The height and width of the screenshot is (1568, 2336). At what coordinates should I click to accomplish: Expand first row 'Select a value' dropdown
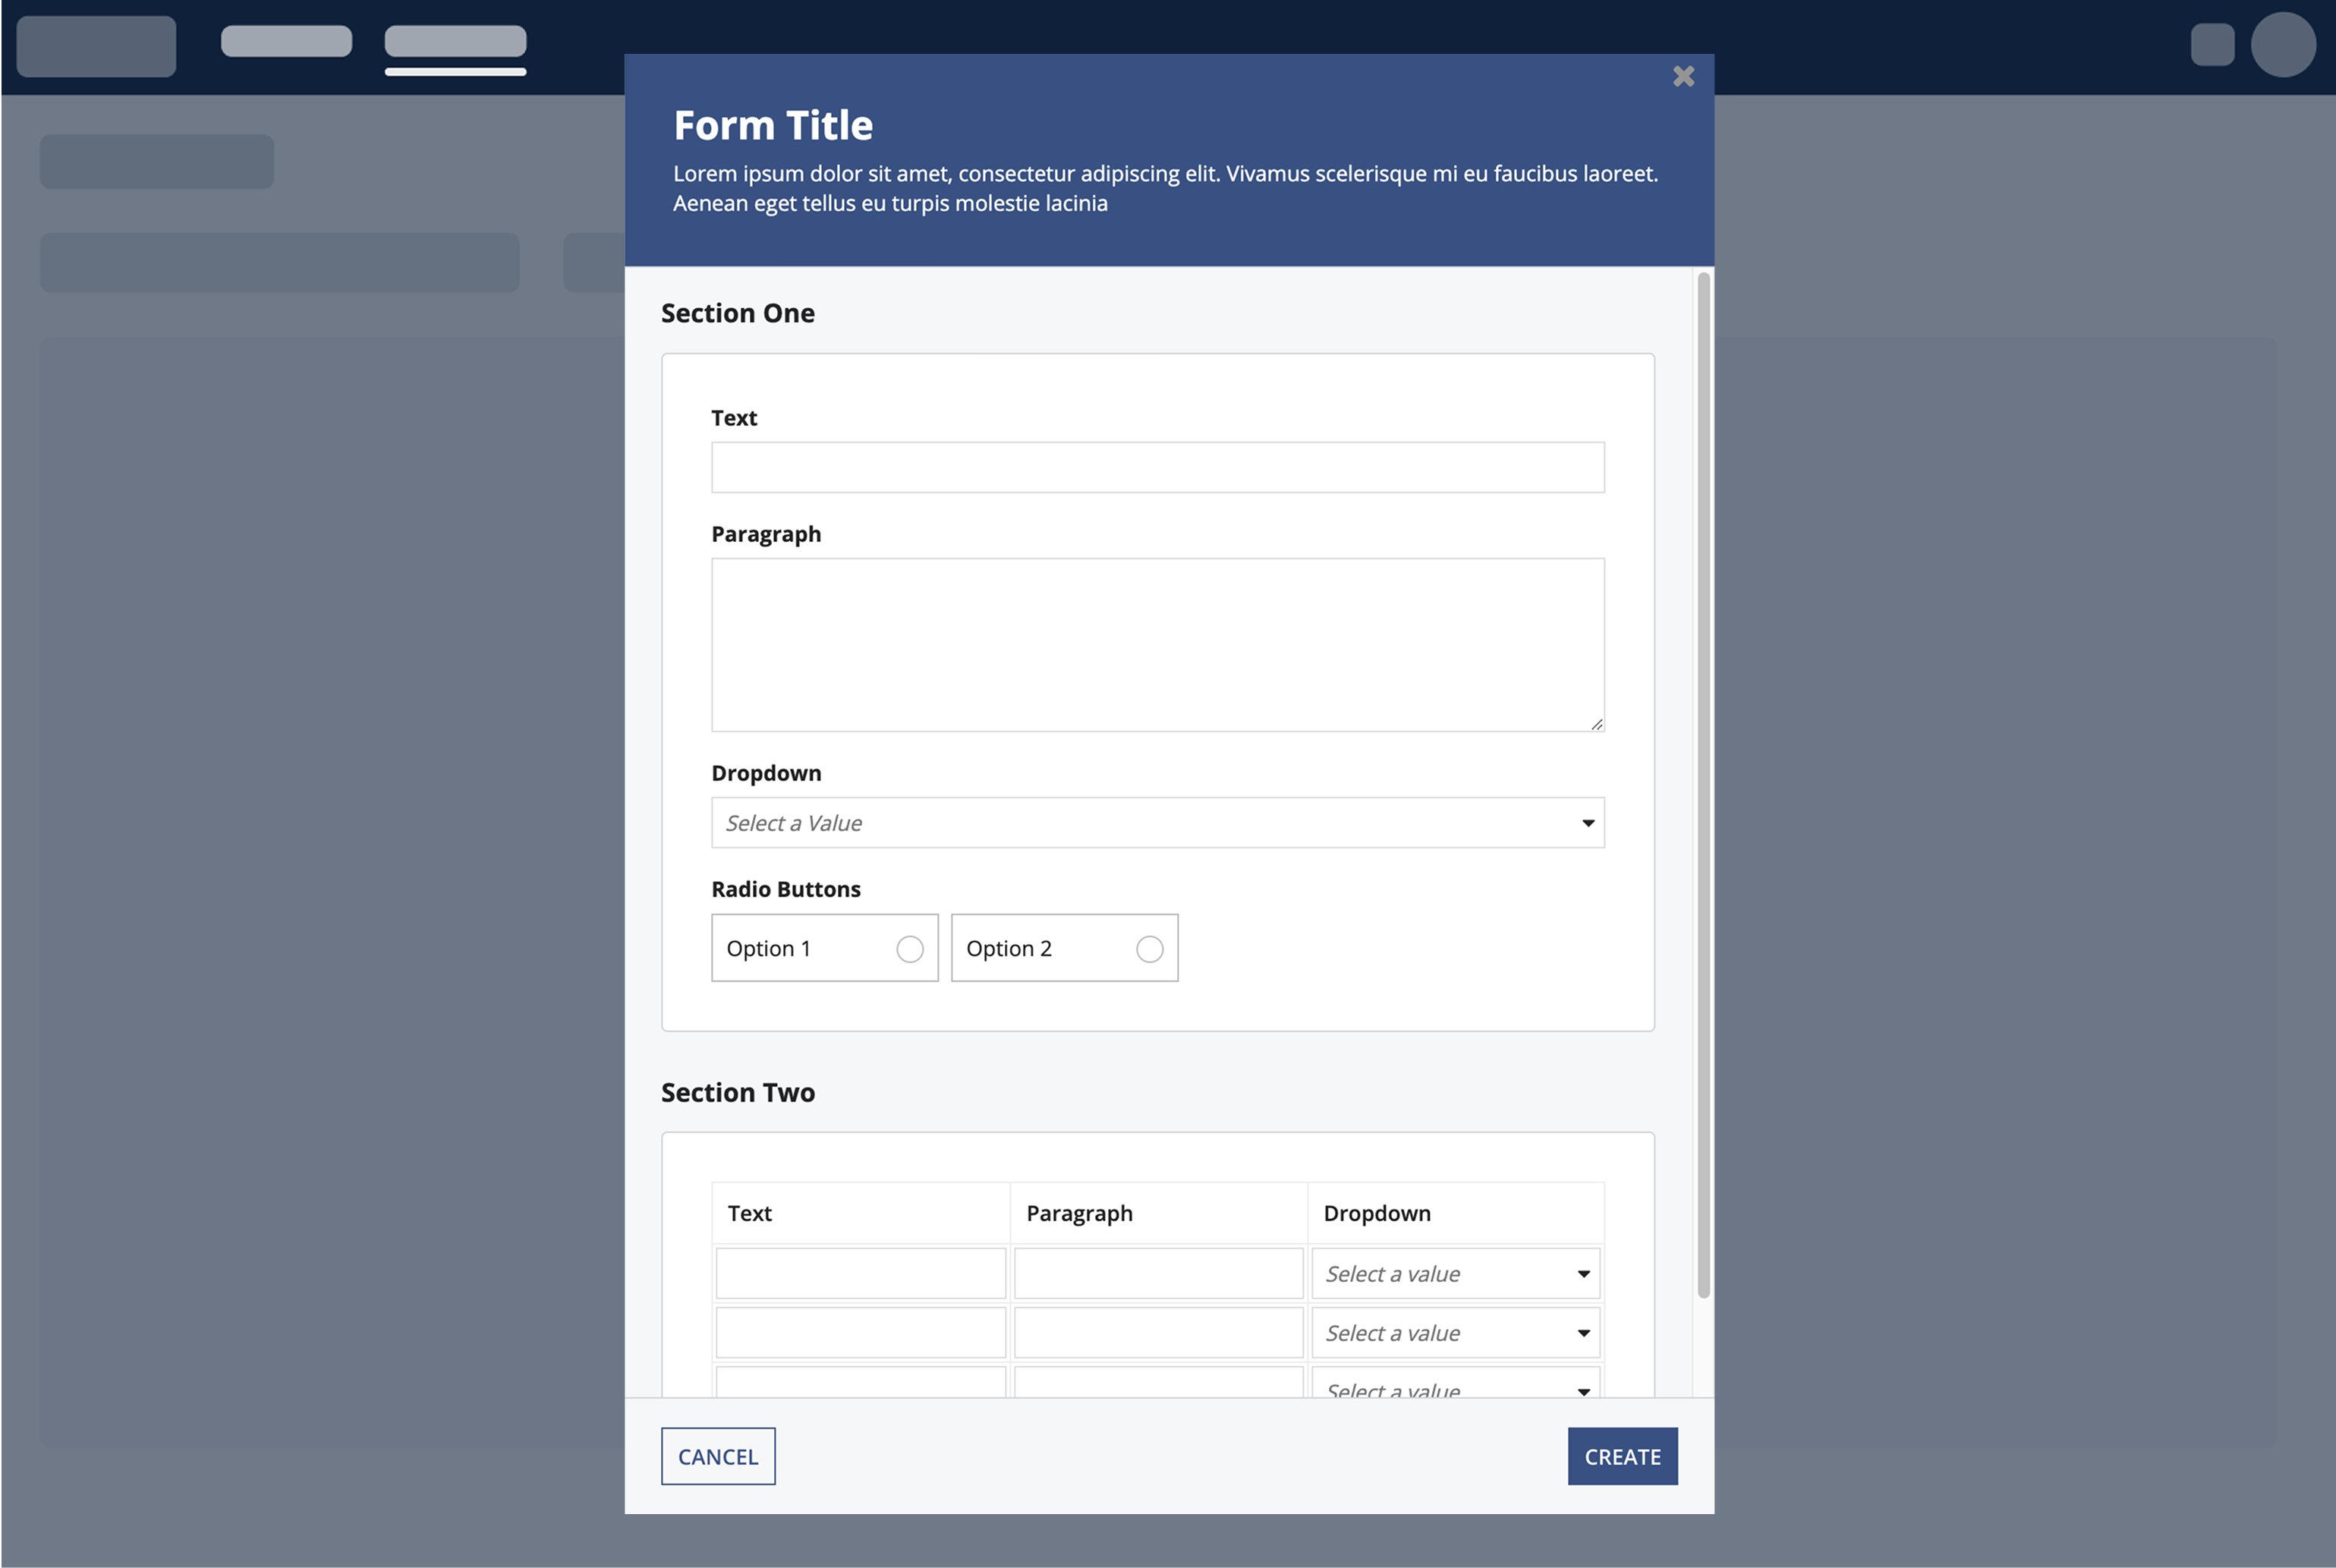[1455, 1273]
